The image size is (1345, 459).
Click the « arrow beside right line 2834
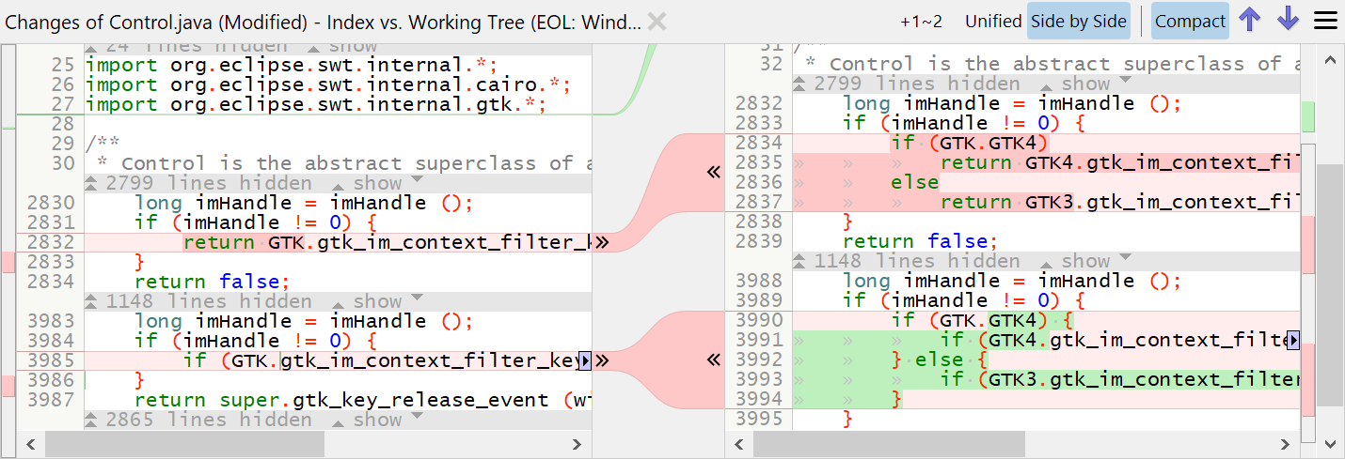(713, 172)
